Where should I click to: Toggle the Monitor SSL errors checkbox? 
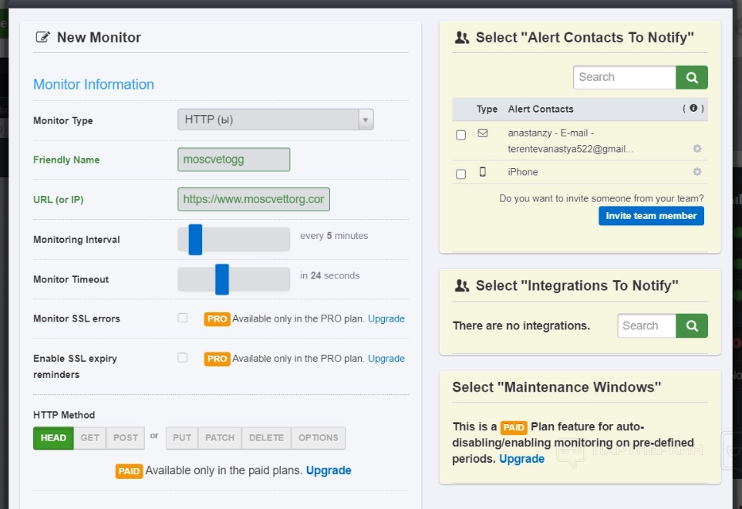183,318
